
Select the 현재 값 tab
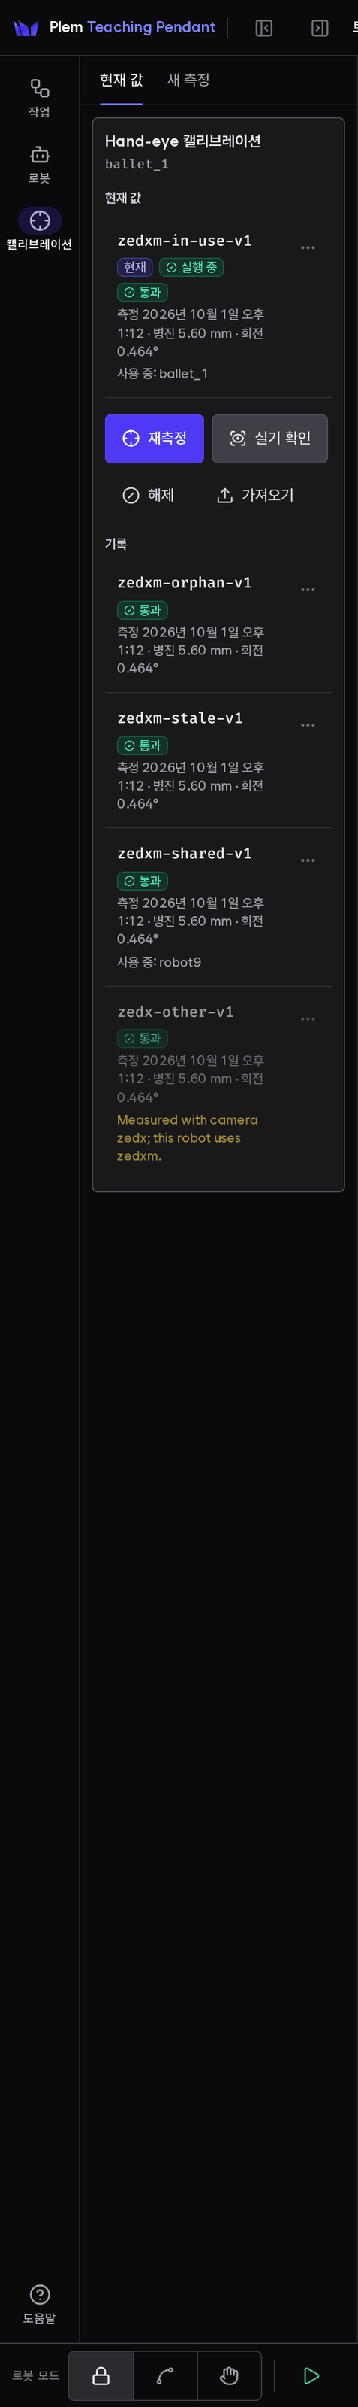(x=121, y=80)
